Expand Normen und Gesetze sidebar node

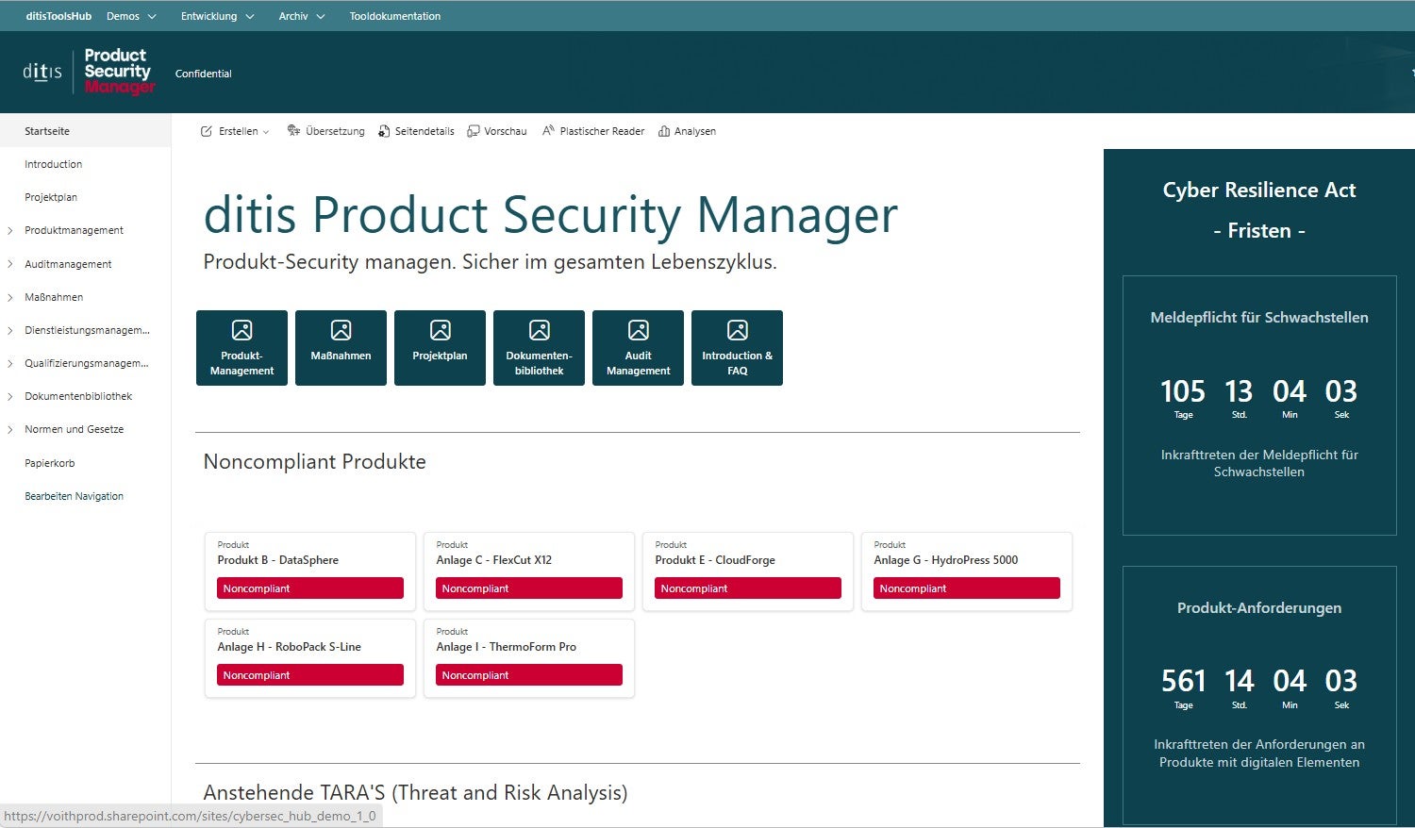coord(9,429)
